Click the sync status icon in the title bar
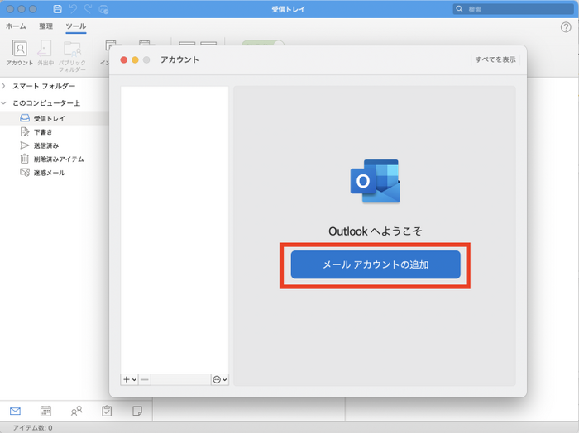 coord(103,9)
